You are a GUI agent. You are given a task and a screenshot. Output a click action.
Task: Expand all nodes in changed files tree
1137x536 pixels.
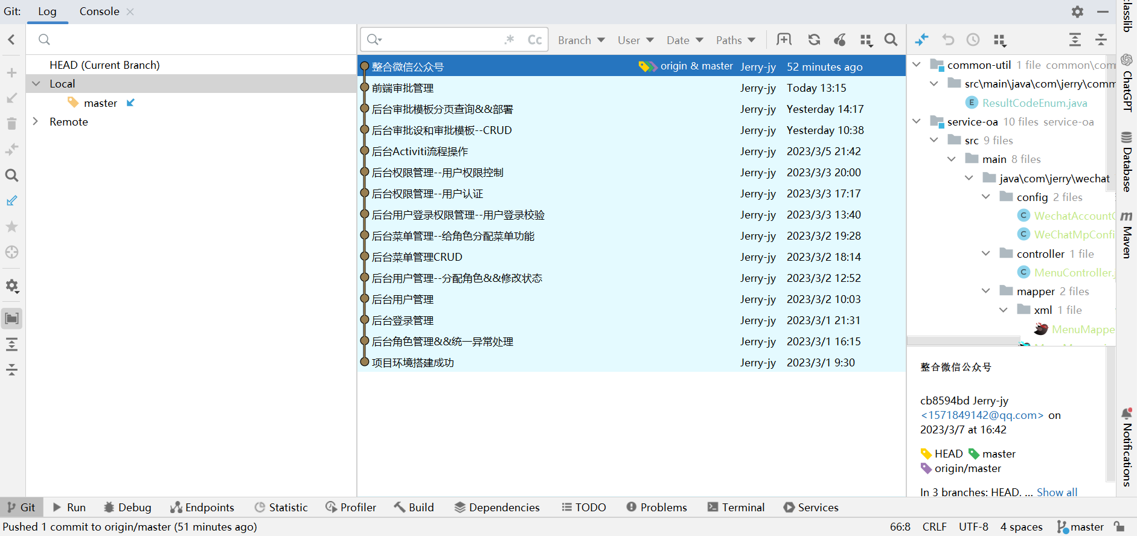coord(1075,40)
